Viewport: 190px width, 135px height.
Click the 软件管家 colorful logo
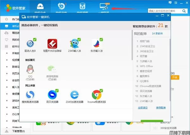coord(8,8)
